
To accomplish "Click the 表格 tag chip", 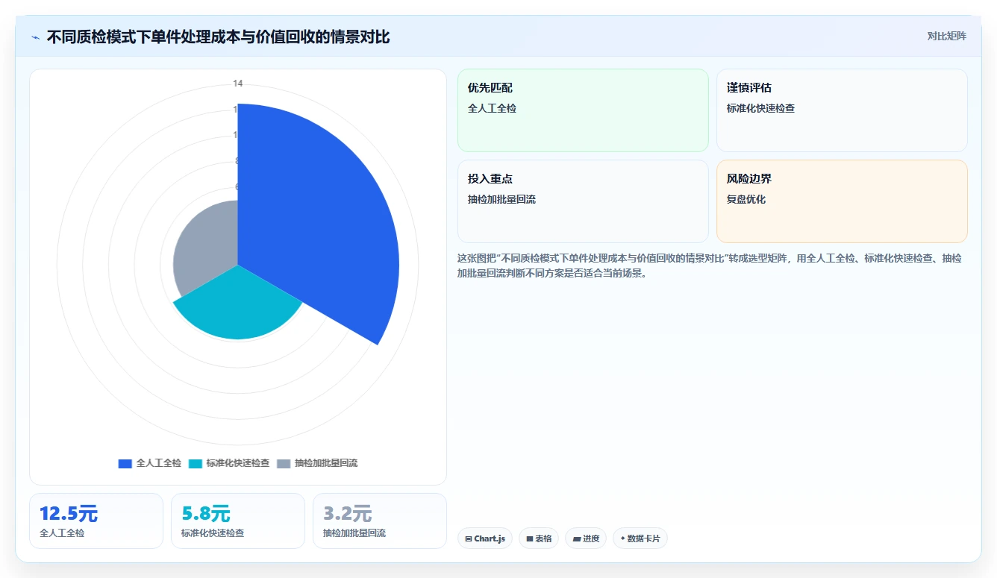I will (539, 538).
